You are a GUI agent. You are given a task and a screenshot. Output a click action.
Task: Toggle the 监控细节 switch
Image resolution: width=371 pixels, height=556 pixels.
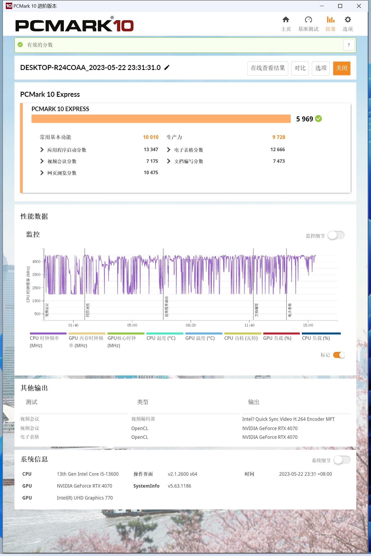pos(336,235)
